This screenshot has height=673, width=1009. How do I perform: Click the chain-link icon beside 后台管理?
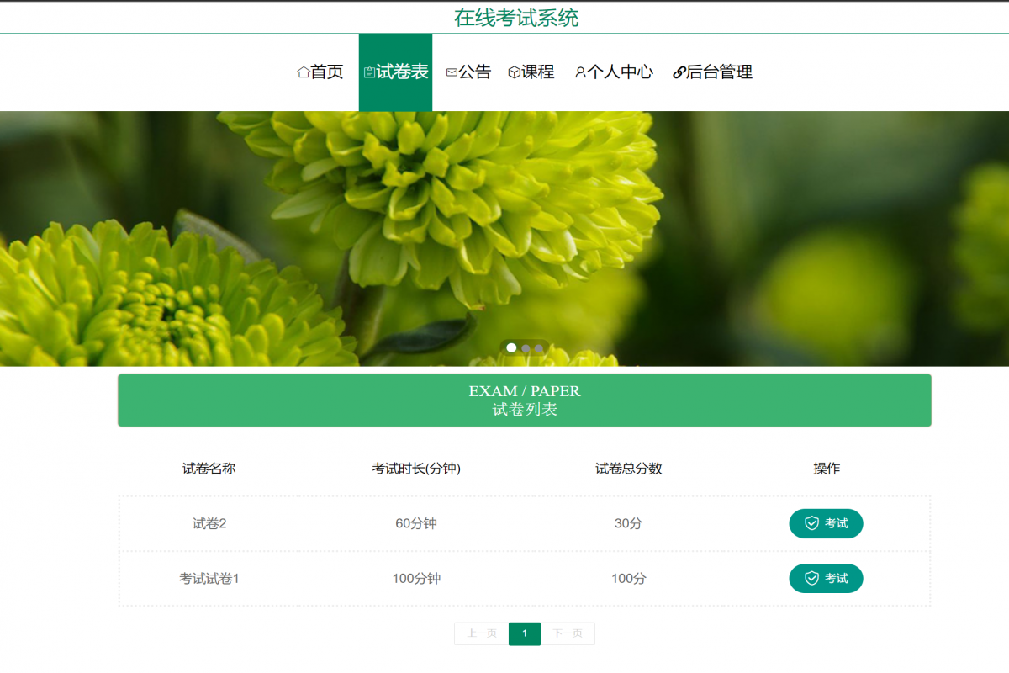coord(678,72)
